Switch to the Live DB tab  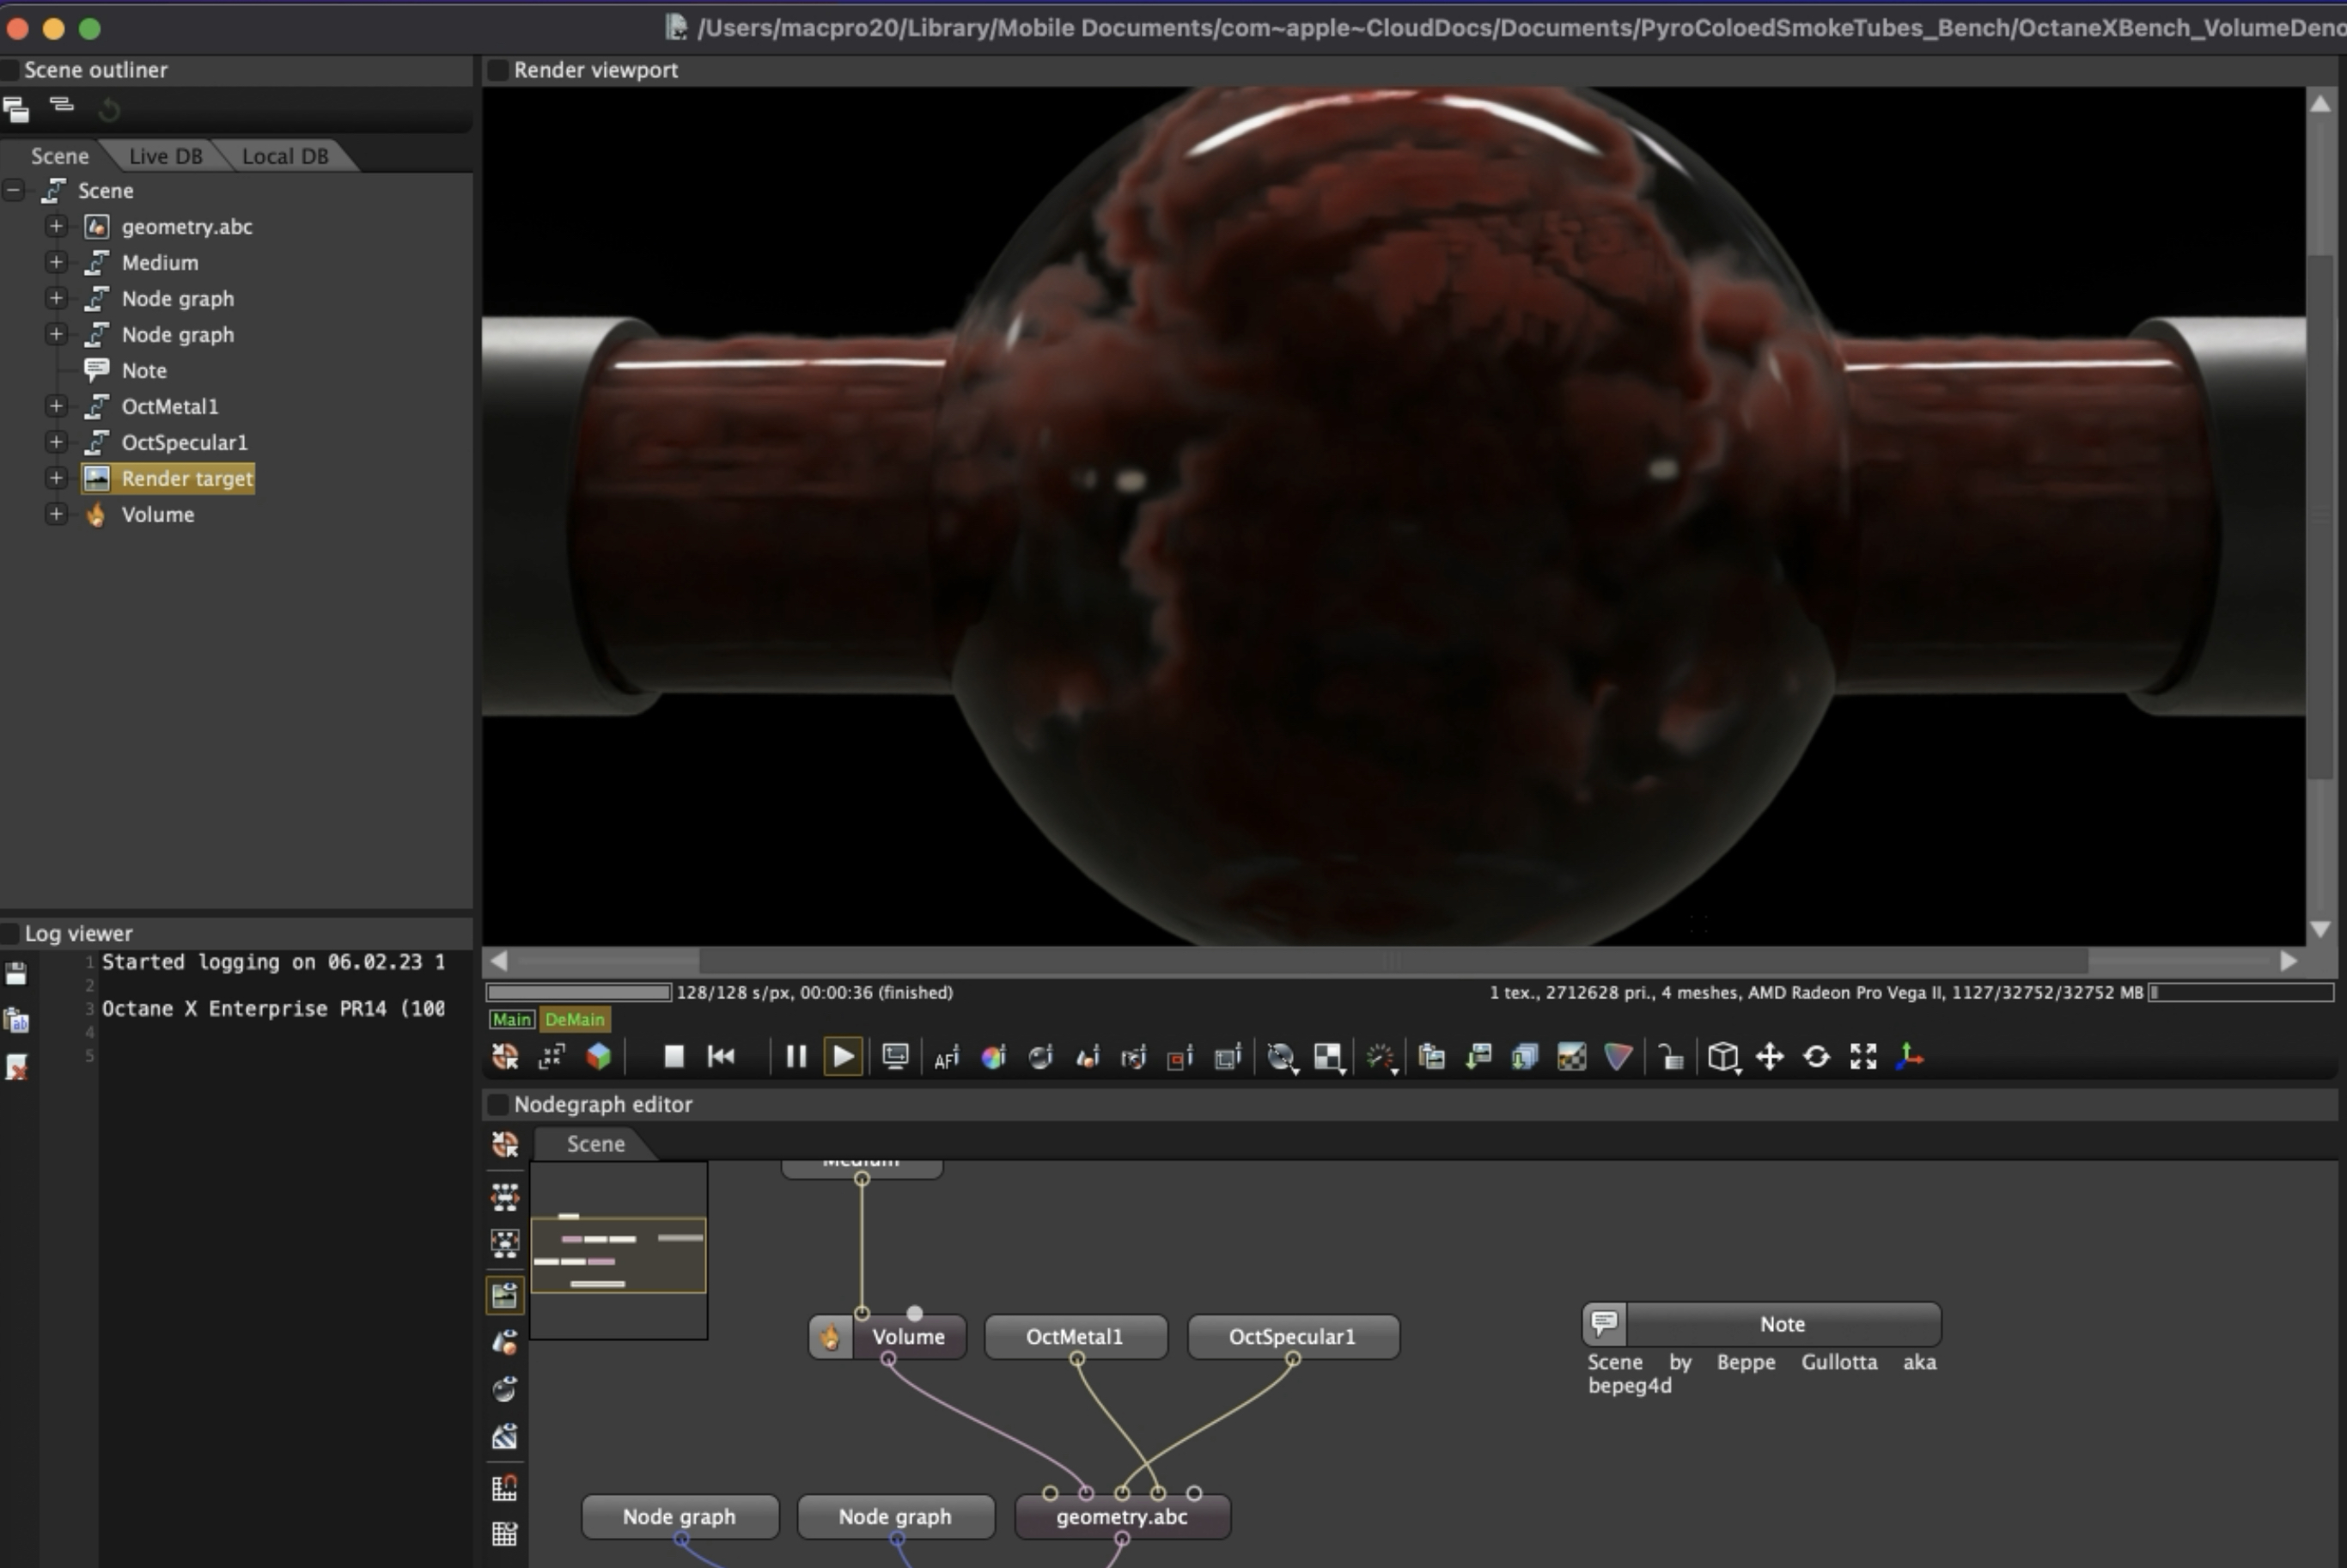coord(165,156)
